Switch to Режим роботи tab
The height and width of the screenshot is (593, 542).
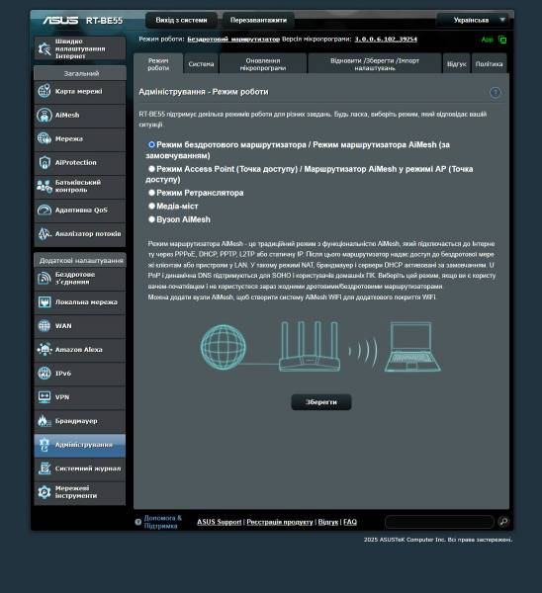(158, 64)
